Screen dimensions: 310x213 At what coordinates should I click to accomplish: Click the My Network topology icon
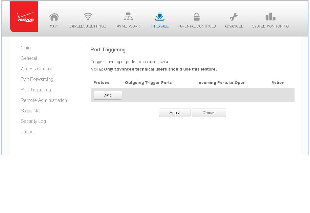[x=128, y=17]
